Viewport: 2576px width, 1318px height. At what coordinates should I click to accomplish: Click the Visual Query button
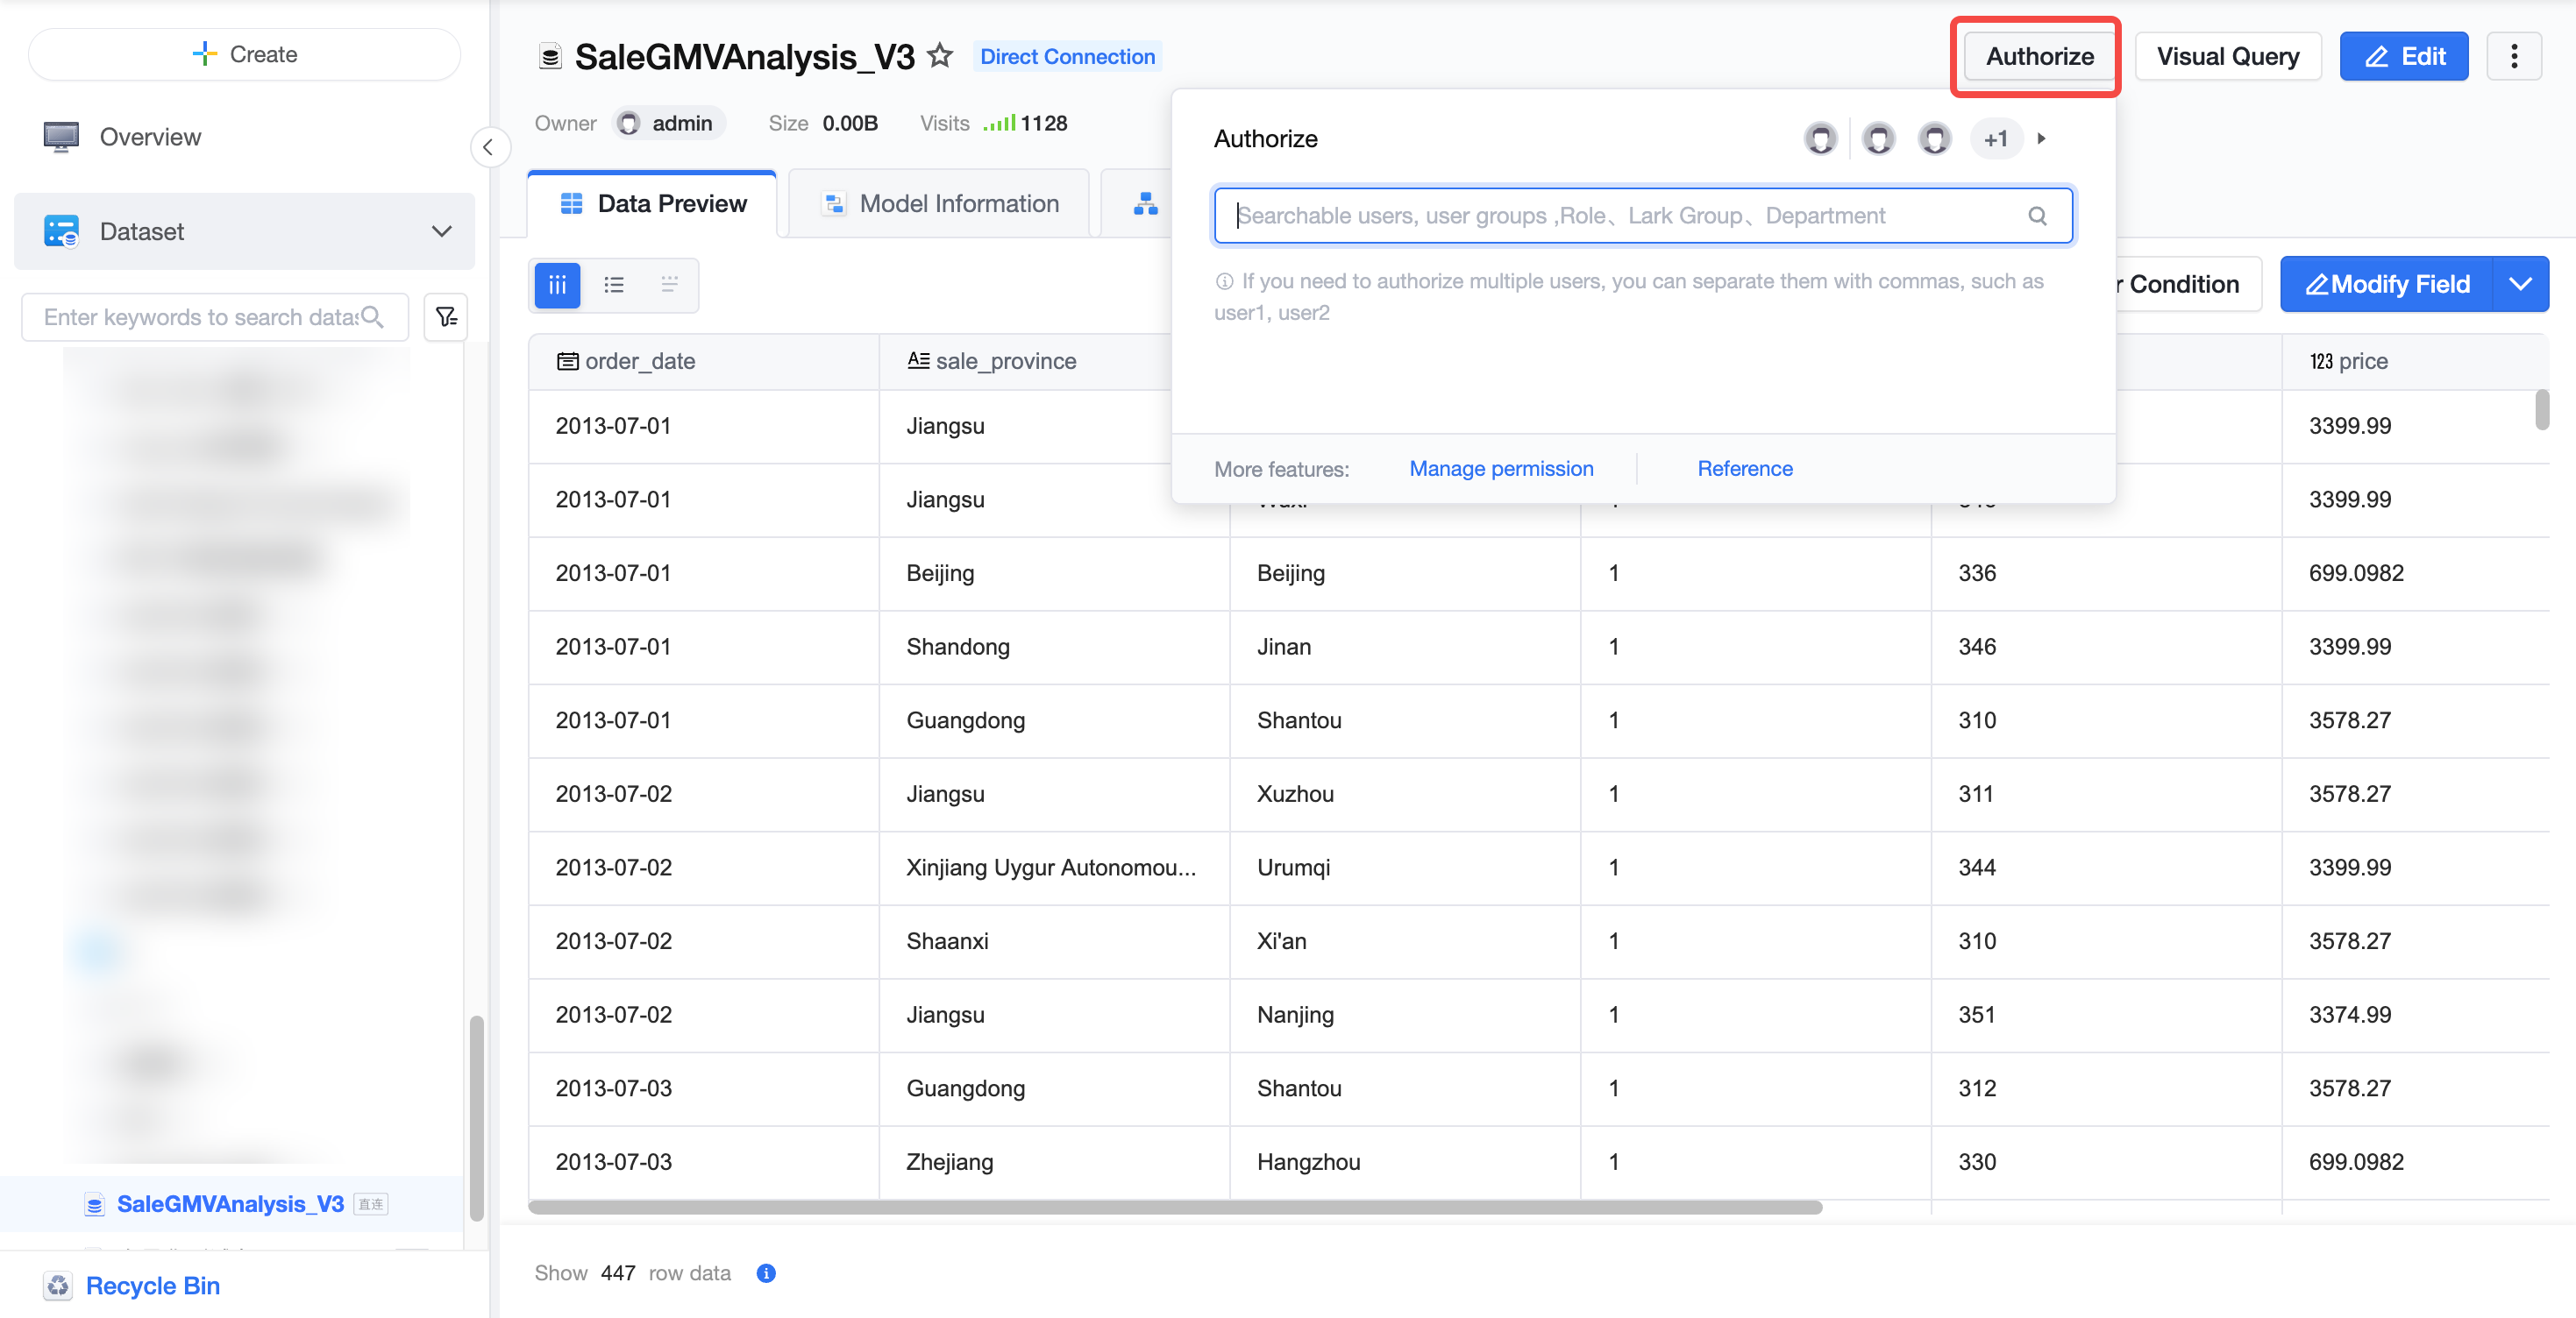point(2227,56)
